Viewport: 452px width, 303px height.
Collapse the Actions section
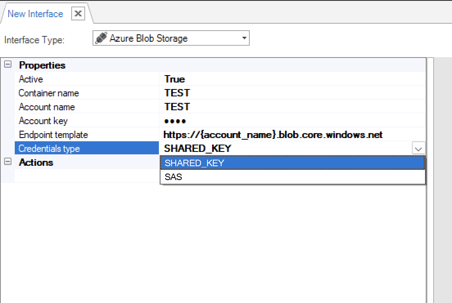(x=7, y=162)
